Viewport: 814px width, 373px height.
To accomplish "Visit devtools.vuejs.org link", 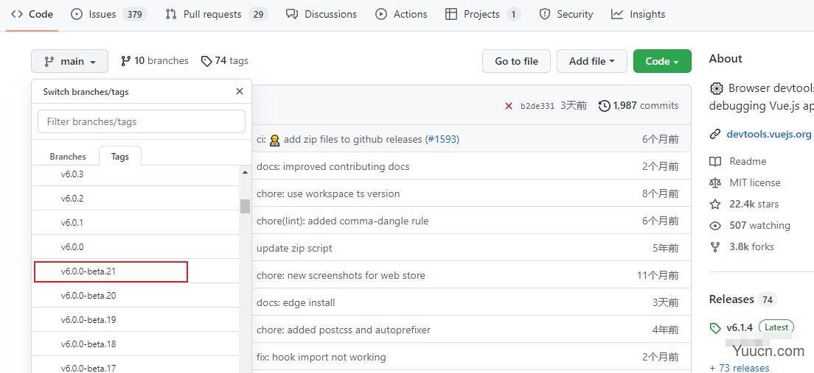I will [x=768, y=134].
